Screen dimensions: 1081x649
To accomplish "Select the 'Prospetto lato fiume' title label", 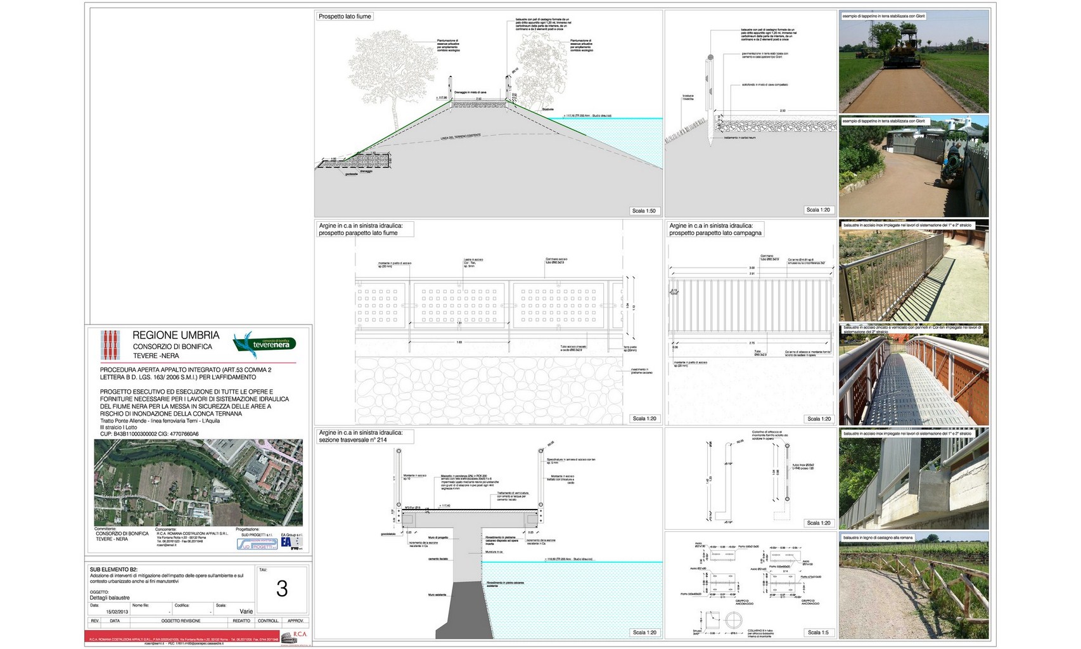I will click(x=345, y=16).
